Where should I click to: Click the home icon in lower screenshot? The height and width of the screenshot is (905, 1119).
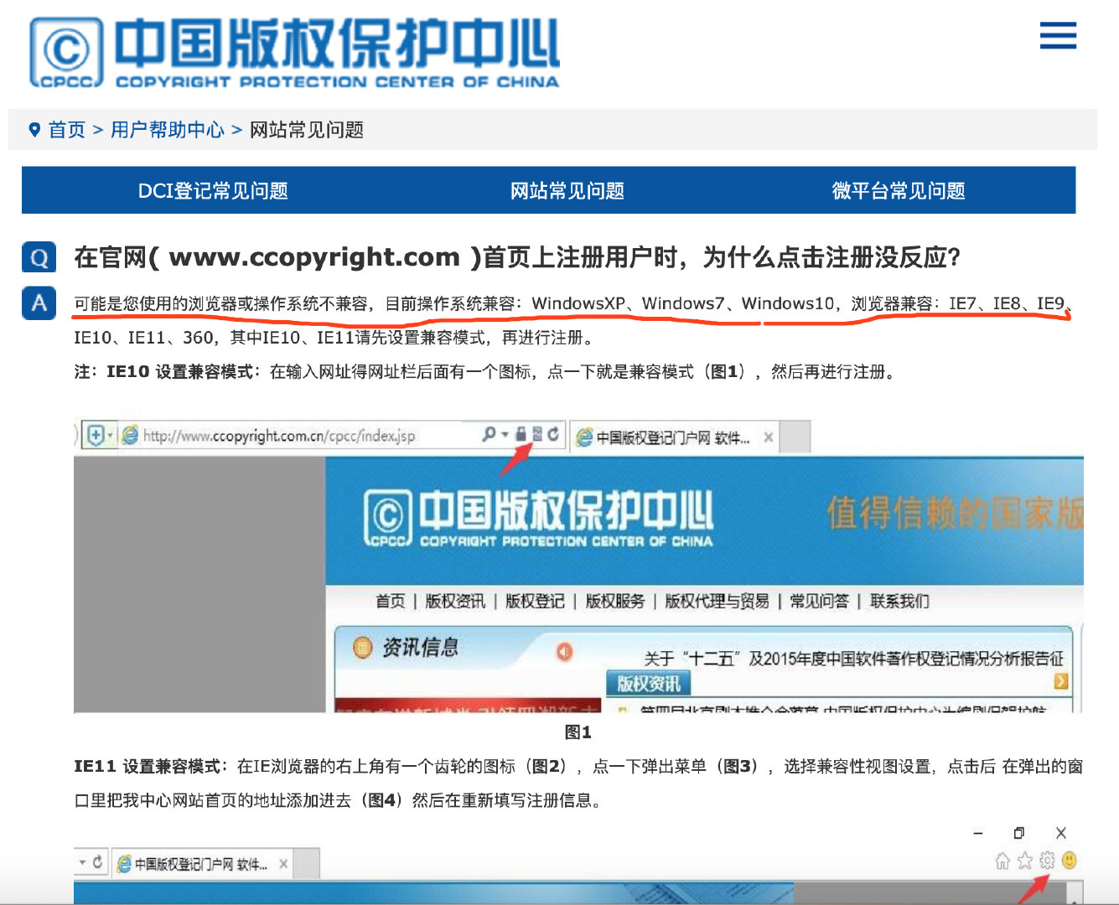(1002, 861)
